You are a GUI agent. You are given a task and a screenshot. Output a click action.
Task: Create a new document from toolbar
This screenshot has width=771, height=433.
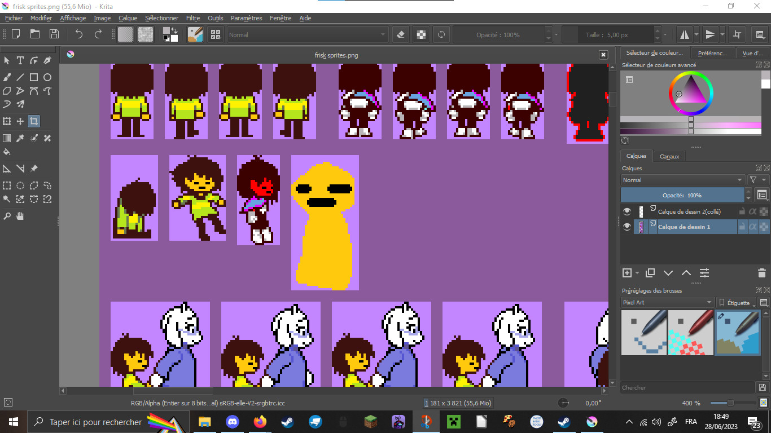(x=16, y=34)
